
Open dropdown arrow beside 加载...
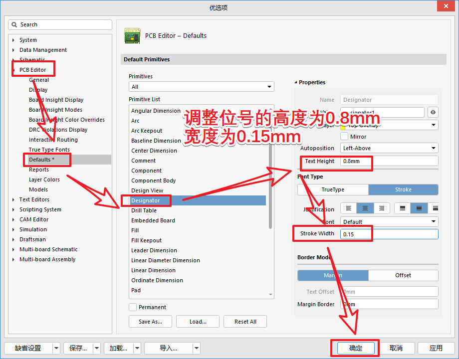tap(137, 348)
